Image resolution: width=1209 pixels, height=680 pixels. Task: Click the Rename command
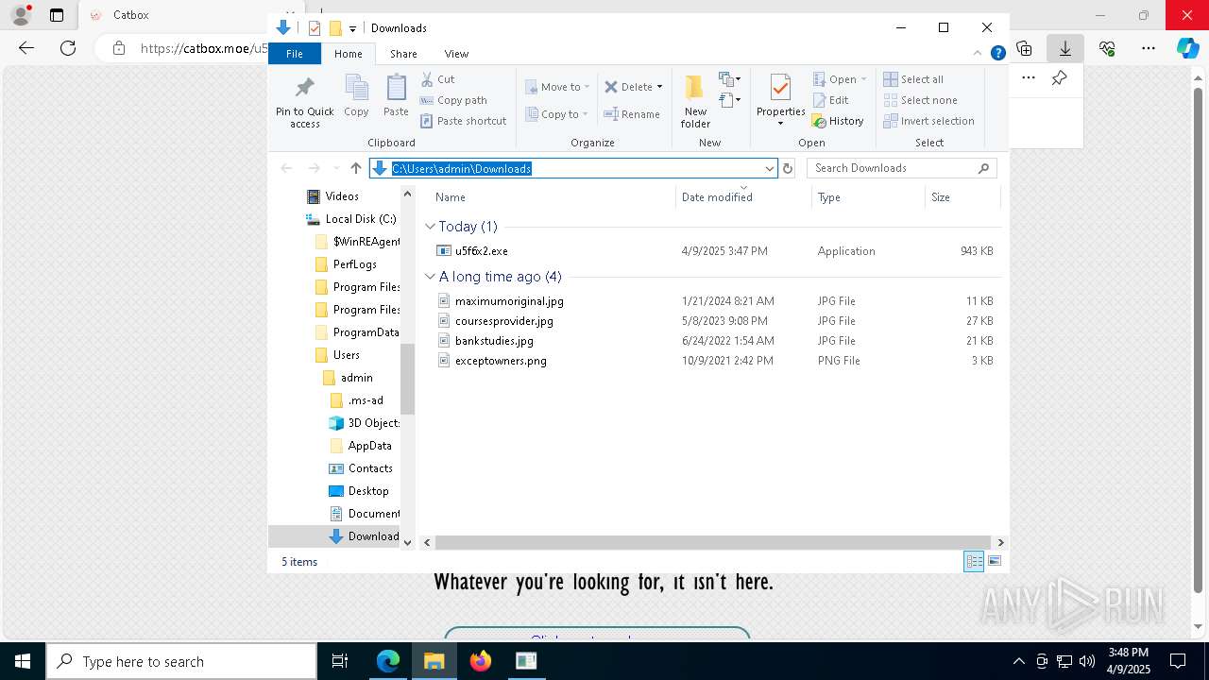[x=632, y=114]
